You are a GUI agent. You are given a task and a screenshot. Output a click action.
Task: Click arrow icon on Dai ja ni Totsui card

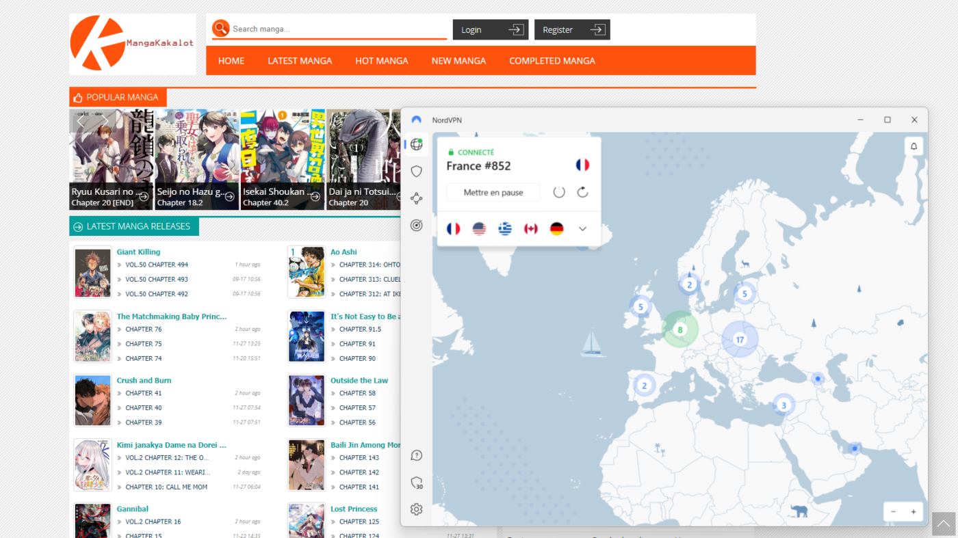click(x=399, y=196)
